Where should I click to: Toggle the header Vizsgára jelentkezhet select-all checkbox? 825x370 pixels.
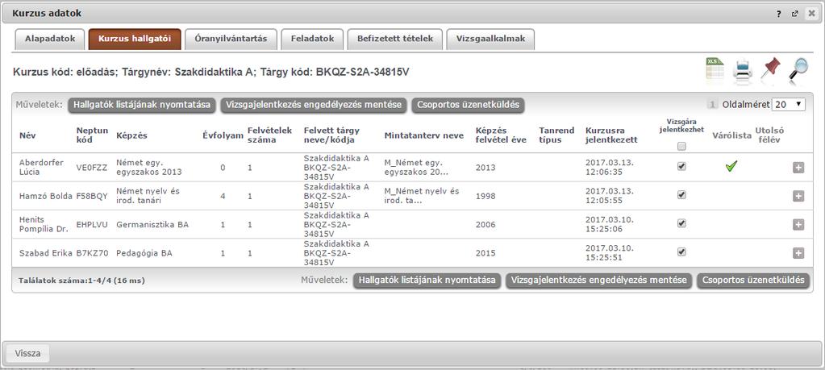tap(682, 147)
